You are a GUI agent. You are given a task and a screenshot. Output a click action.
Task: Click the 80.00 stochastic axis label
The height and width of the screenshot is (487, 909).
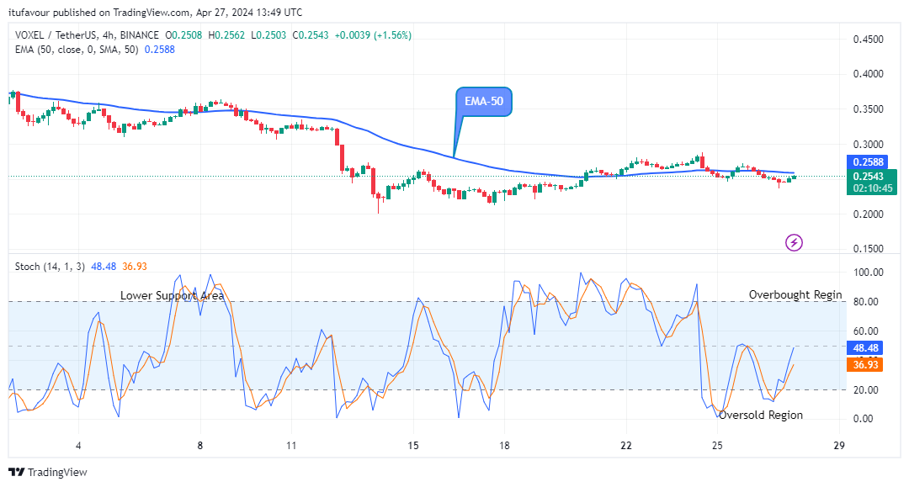pos(866,302)
